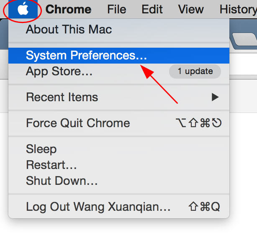Select Sleep from the Apple menu
257x248 pixels.
pos(119,149)
